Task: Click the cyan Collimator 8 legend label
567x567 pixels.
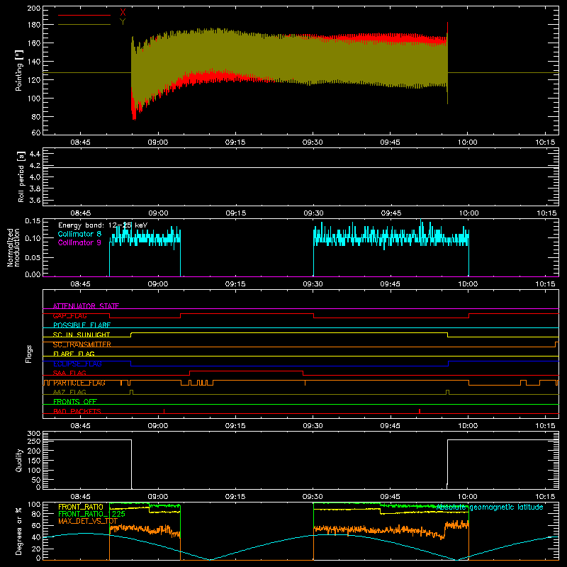Action: [79, 234]
